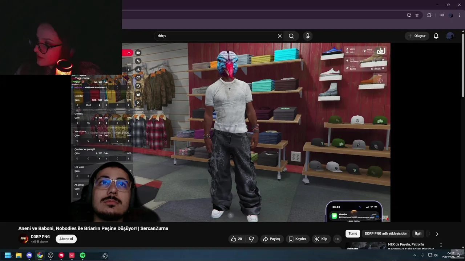Click the Paylaş share button
The width and height of the screenshot is (465, 261).
coord(271,239)
